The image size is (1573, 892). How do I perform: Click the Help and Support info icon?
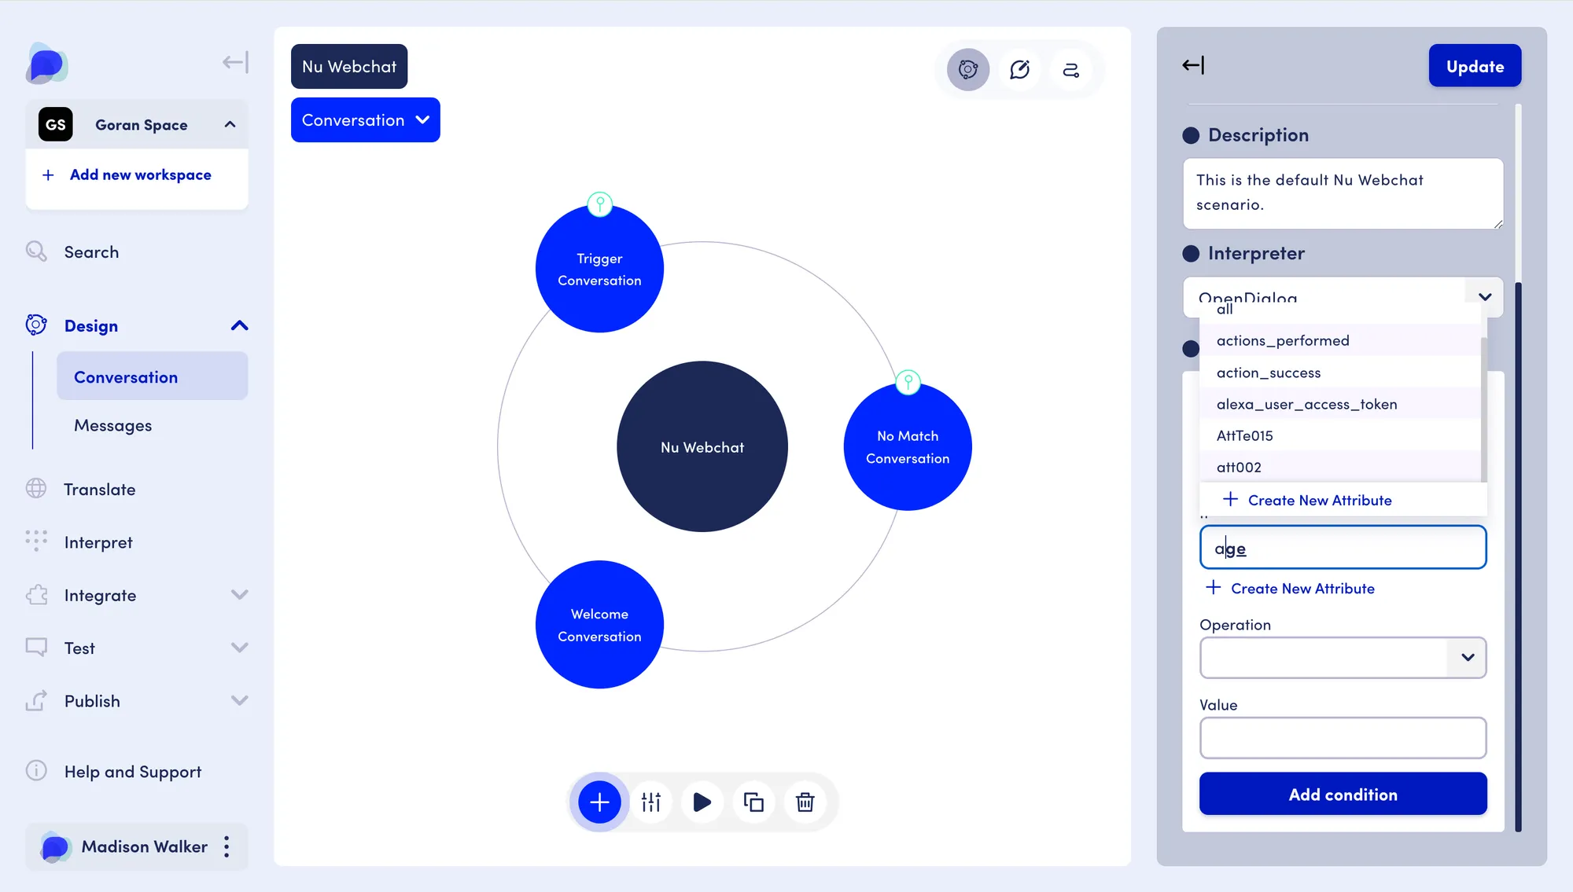pyautogui.click(x=36, y=770)
